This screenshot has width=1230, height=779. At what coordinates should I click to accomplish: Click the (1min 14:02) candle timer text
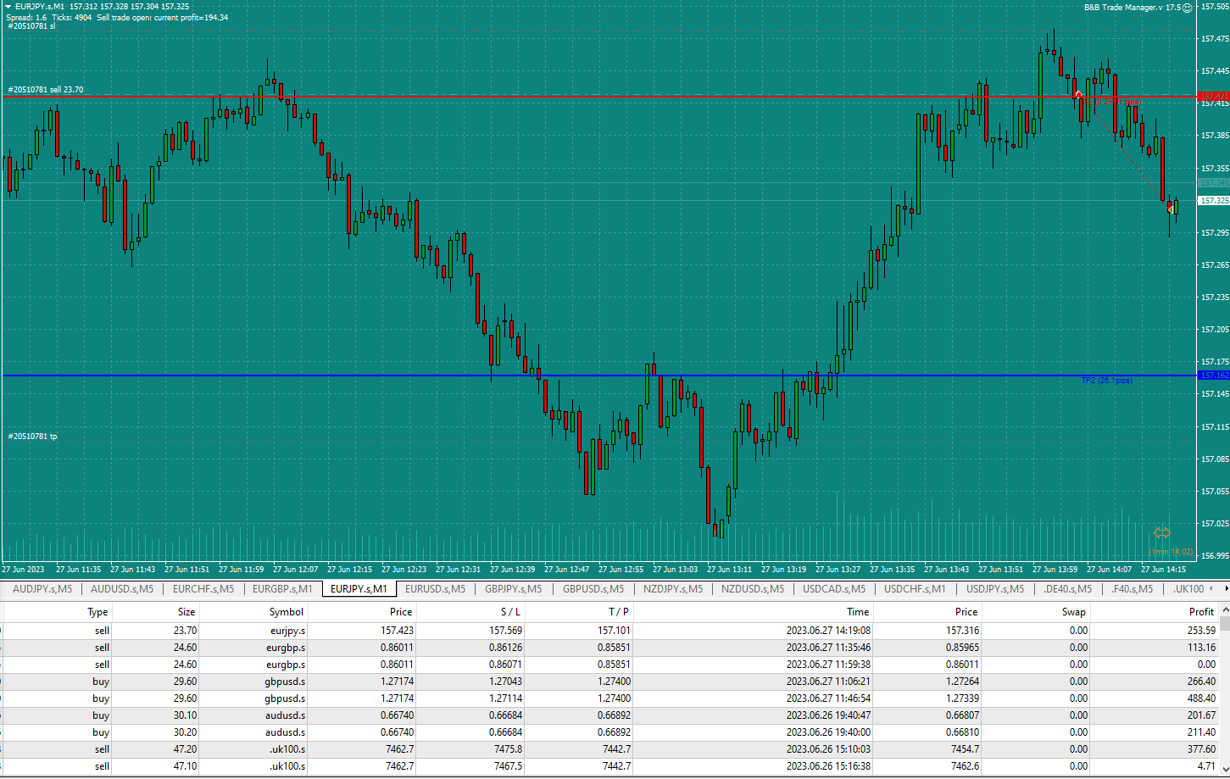coord(1171,552)
